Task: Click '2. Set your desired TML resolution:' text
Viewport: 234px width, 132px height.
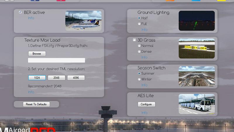Action: pyautogui.click(x=56, y=69)
